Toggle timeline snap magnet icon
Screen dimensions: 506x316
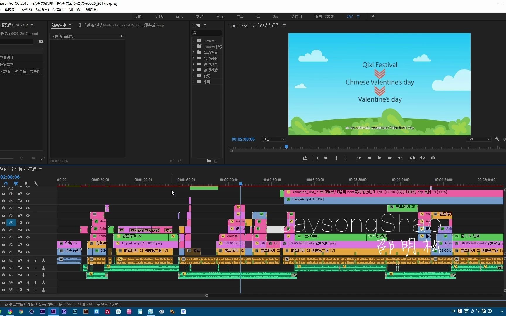coord(6,184)
